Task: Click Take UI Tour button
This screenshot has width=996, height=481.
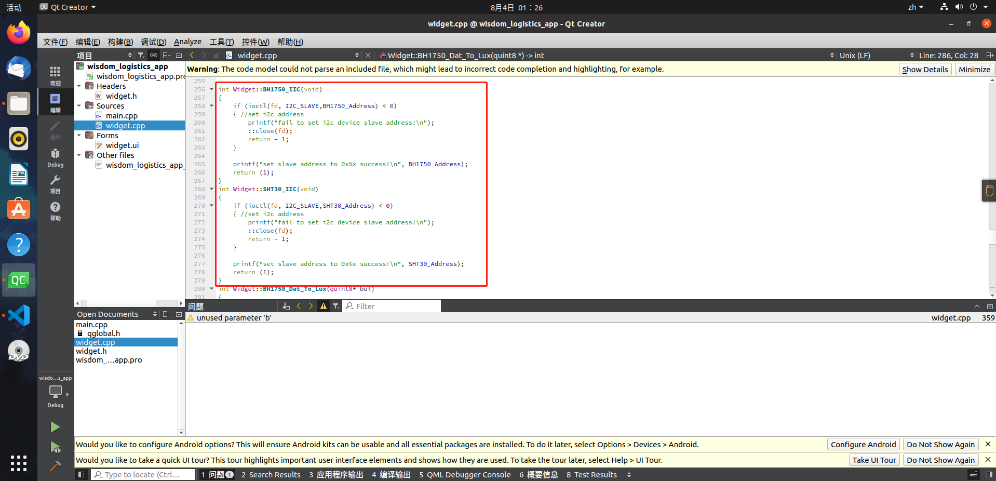Action: click(x=874, y=460)
